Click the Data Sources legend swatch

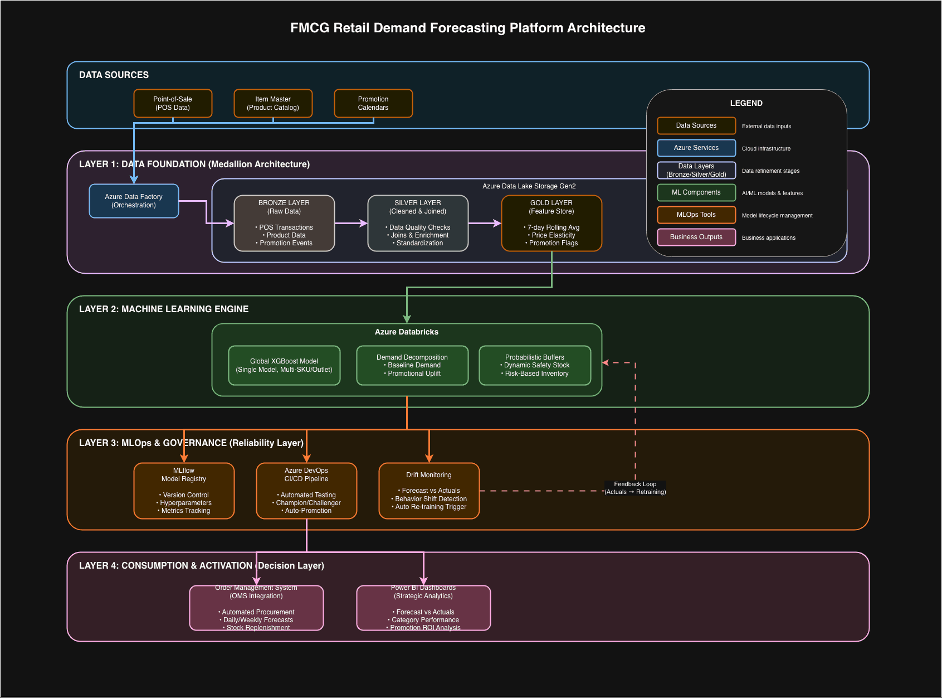[696, 125]
